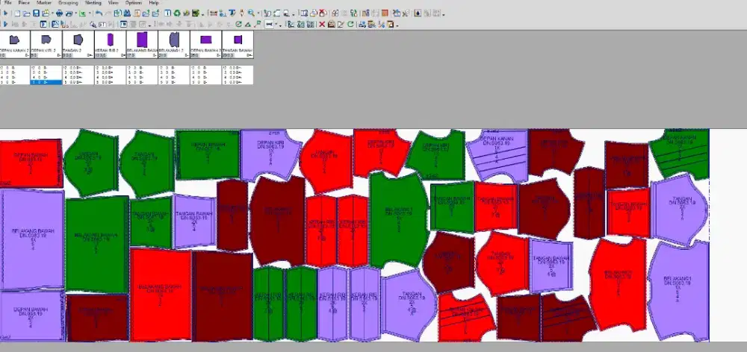The image size is (747, 352).
Task: Click the highlighted blue size row under DEPAN KIRI
Action: (46, 82)
